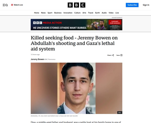Viewport: 151px width, 123px height.
Task: Select the Audio menu item
Action: 104,13
